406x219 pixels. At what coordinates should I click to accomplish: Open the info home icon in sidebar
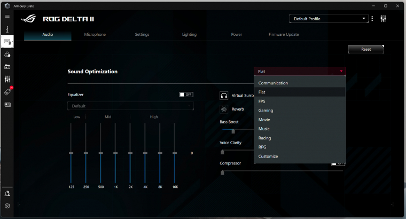(7, 29)
